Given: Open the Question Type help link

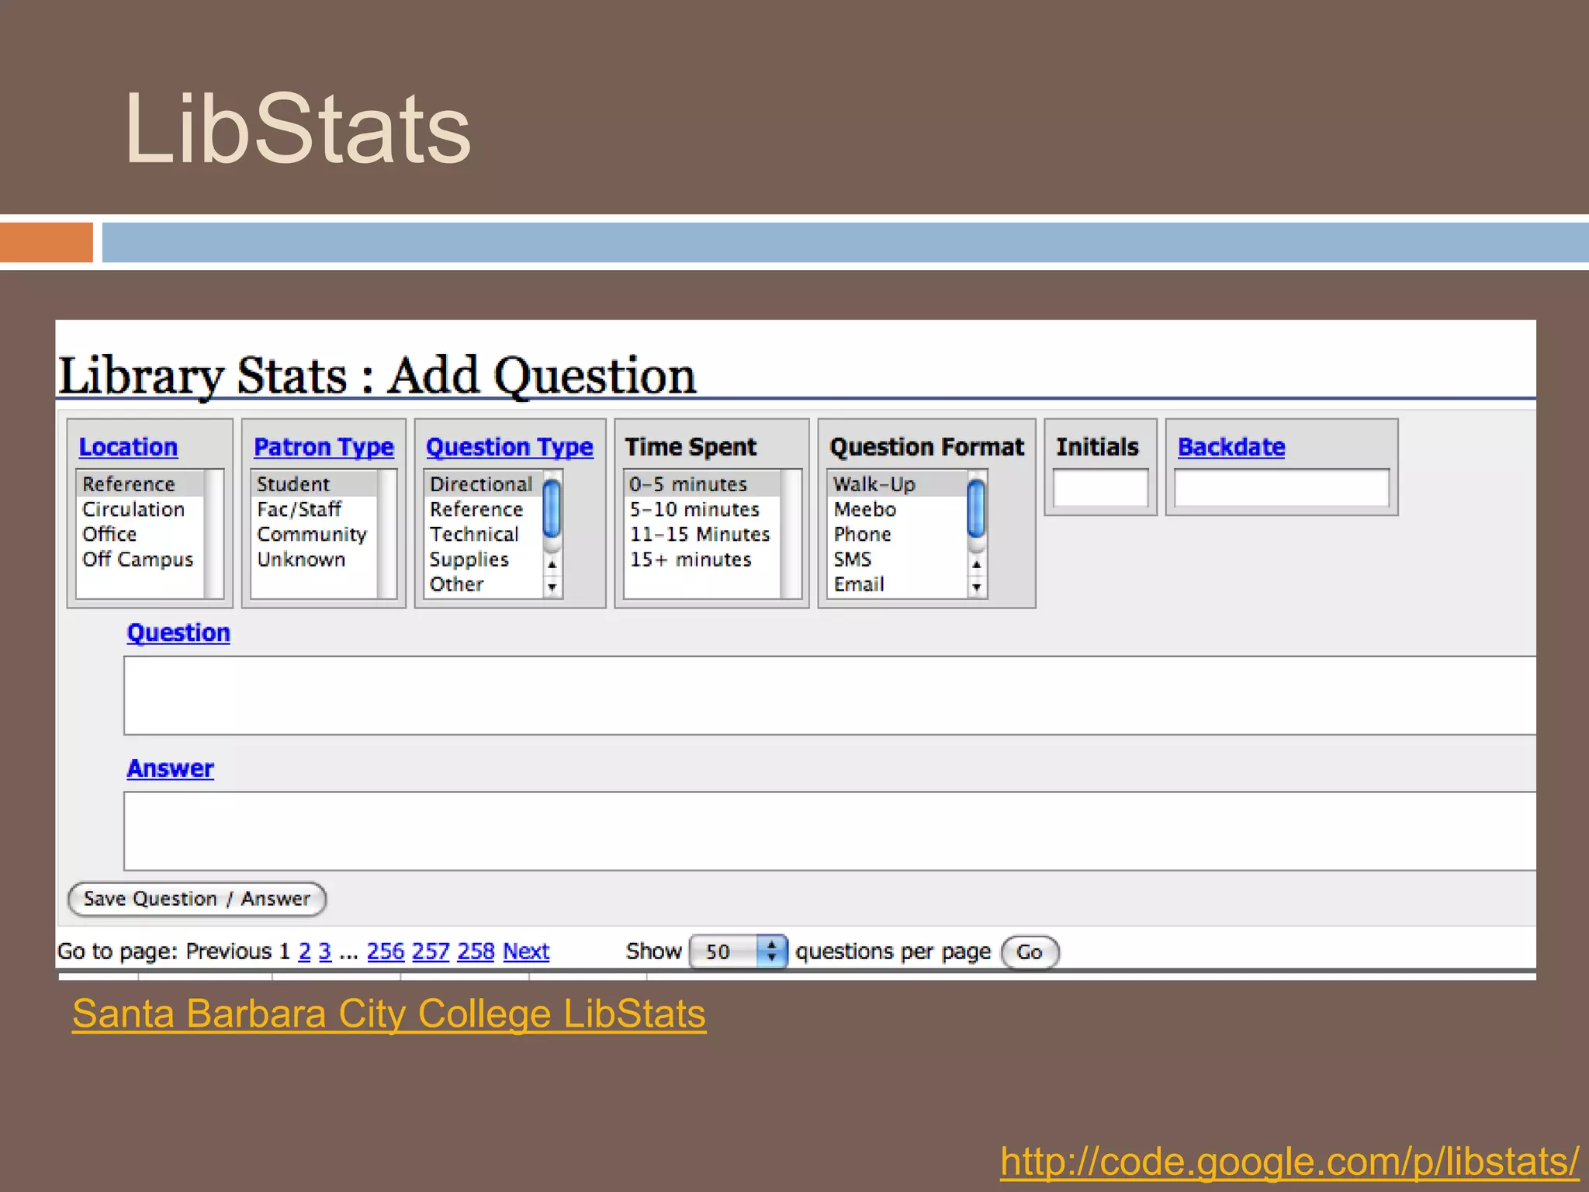Looking at the screenshot, I should tap(509, 447).
